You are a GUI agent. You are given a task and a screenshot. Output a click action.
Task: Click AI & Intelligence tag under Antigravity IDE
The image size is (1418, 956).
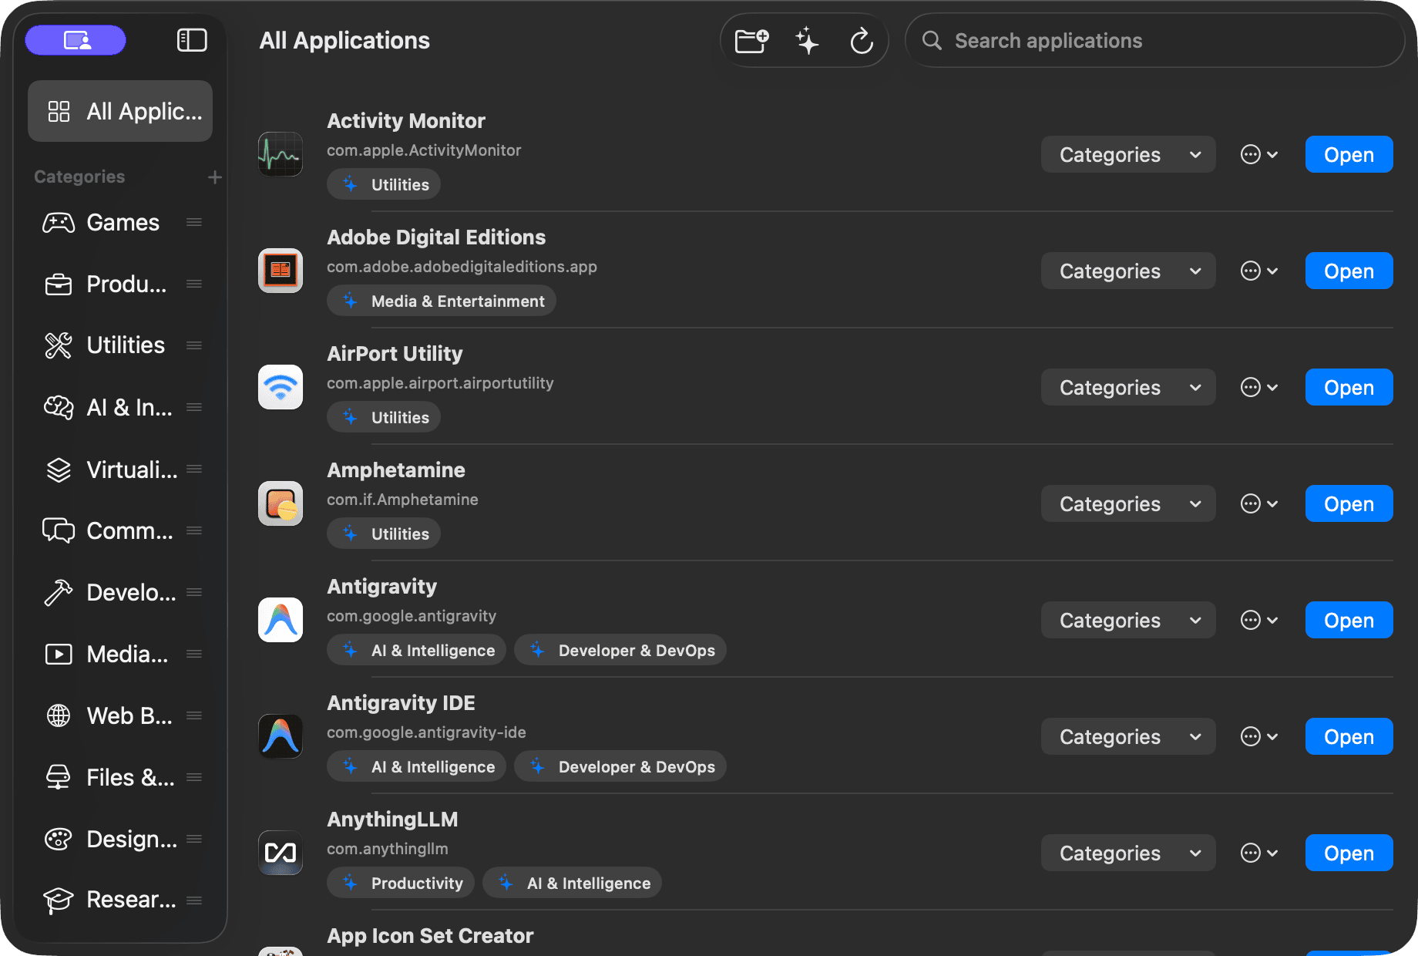[416, 766]
